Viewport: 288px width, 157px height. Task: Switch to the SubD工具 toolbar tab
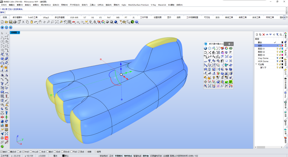pos(33,17)
